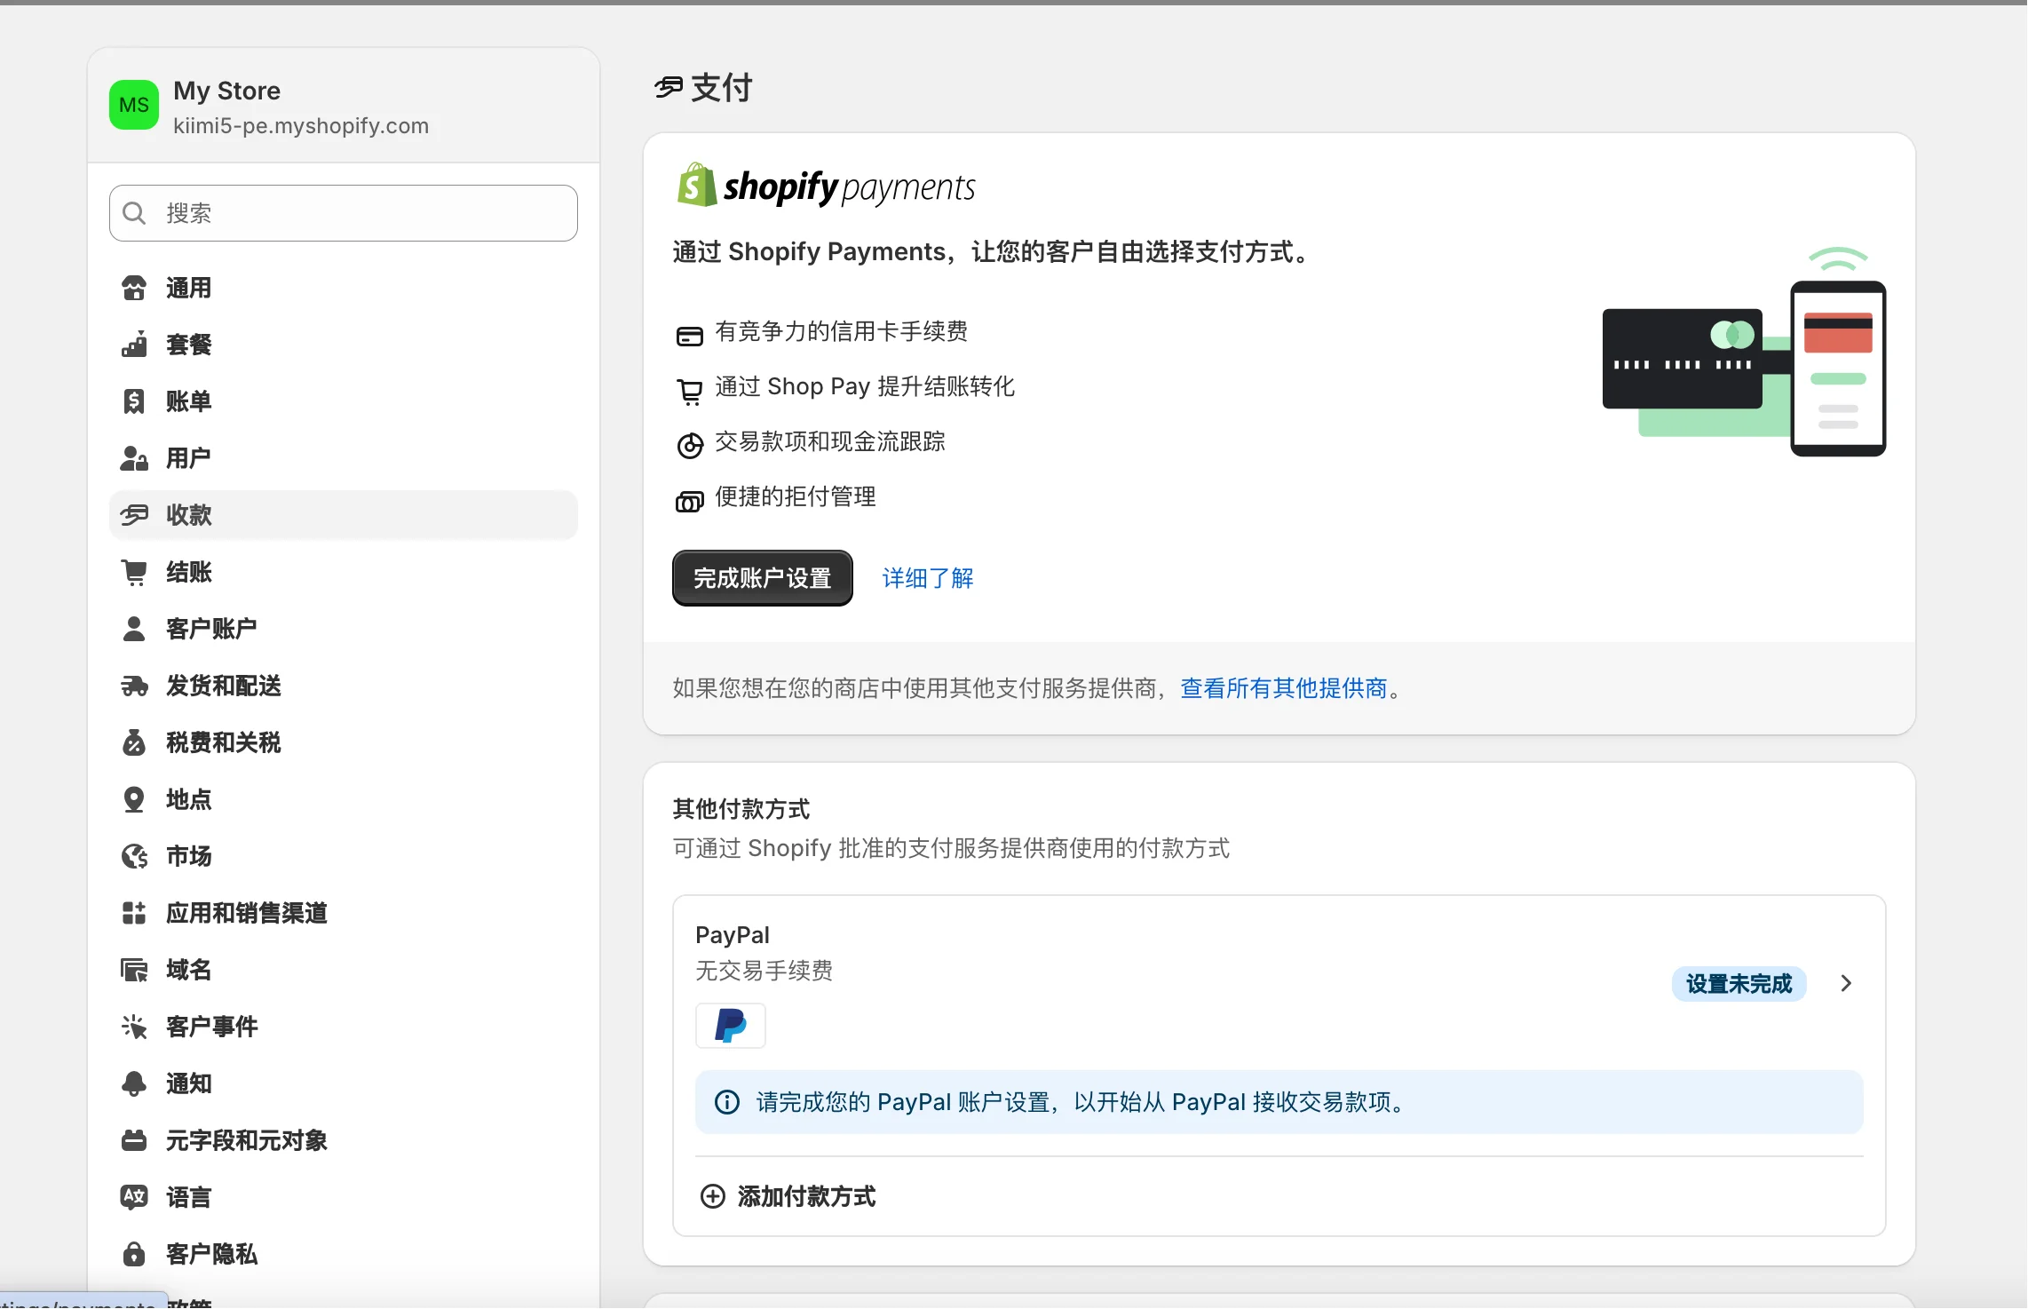Click the PayPal logo icon
Screen dimensions: 2028x1309
(x=730, y=1026)
